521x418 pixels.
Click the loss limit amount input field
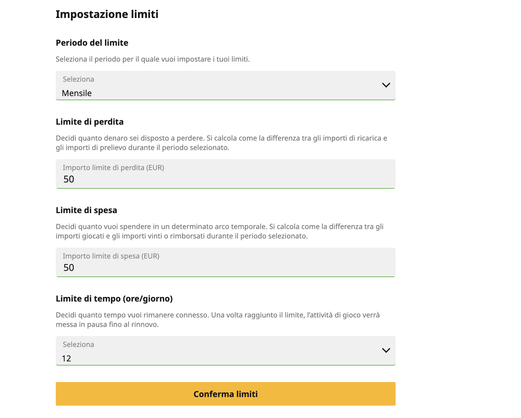225,179
